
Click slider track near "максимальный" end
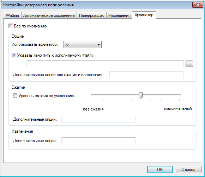pyautogui.click(x=178, y=95)
